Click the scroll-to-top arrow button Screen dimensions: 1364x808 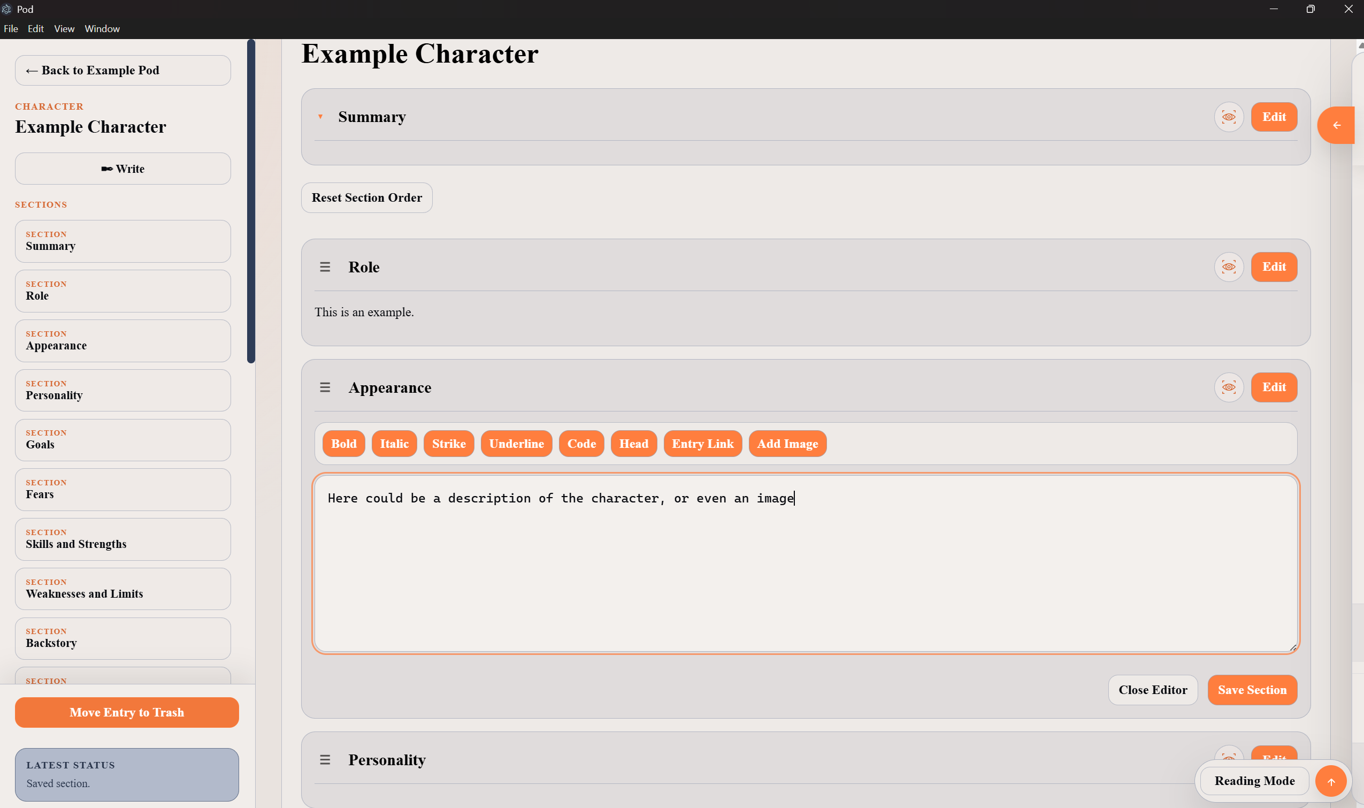(x=1330, y=781)
